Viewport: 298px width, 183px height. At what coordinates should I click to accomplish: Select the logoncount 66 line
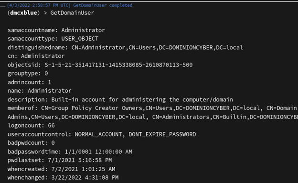(x=31, y=126)
